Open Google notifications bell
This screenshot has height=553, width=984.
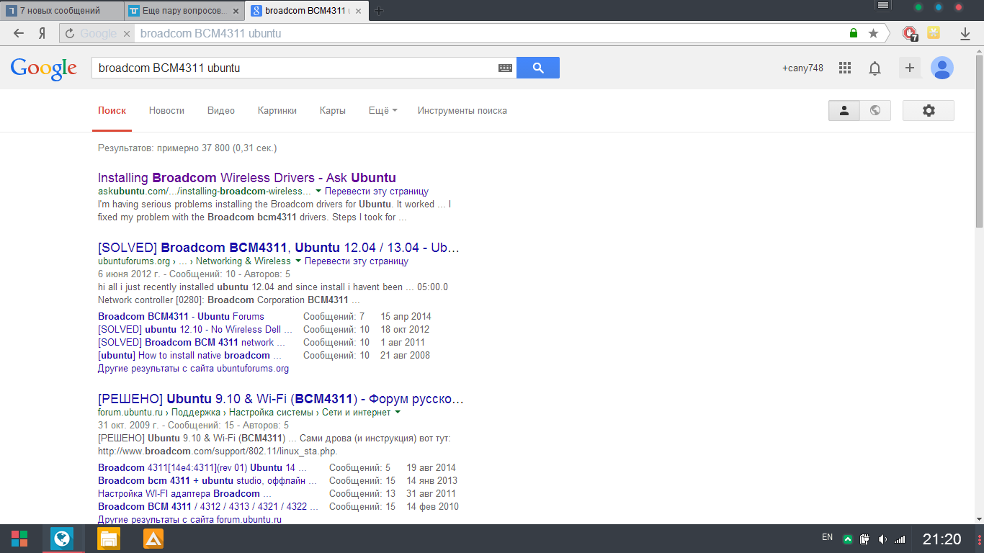point(875,68)
